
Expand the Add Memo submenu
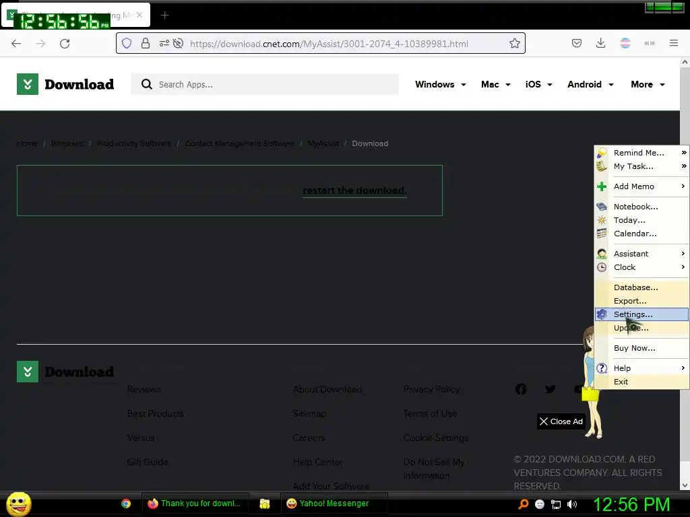click(x=683, y=186)
